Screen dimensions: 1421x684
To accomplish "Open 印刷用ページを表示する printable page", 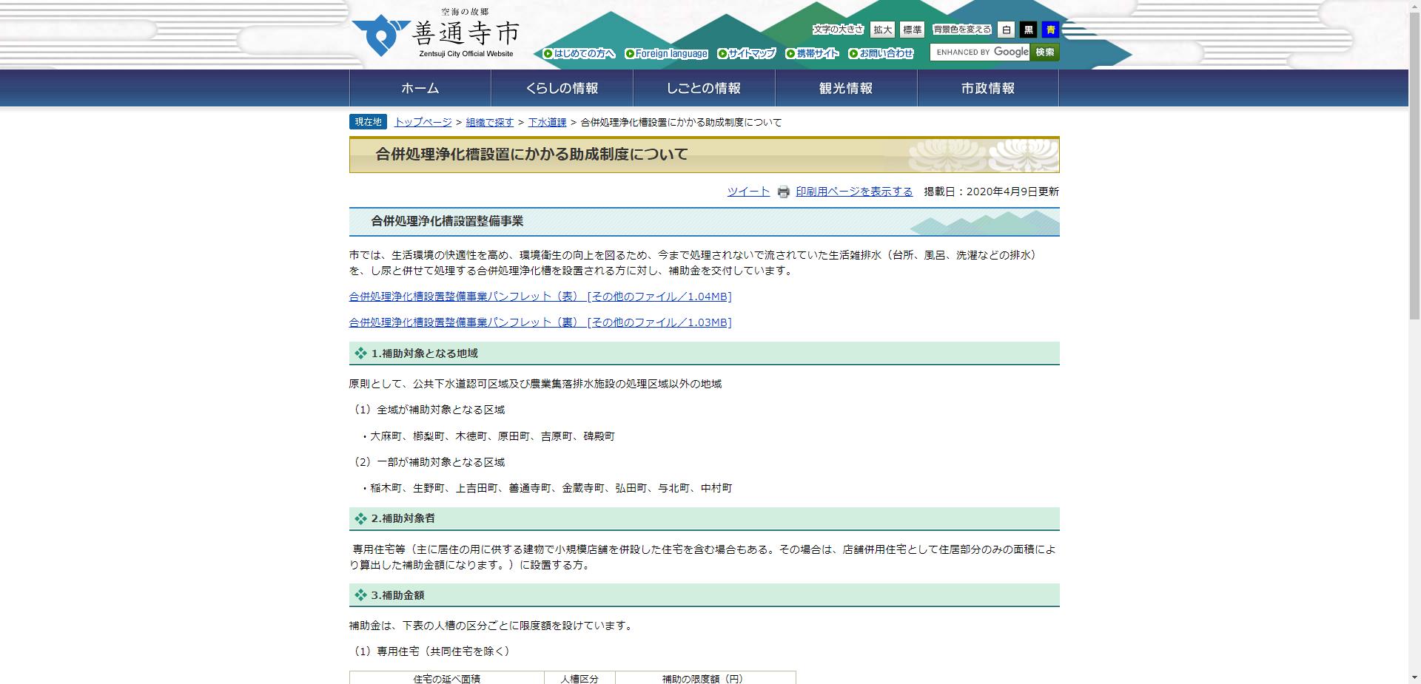I will pyautogui.click(x=853, y=191).
